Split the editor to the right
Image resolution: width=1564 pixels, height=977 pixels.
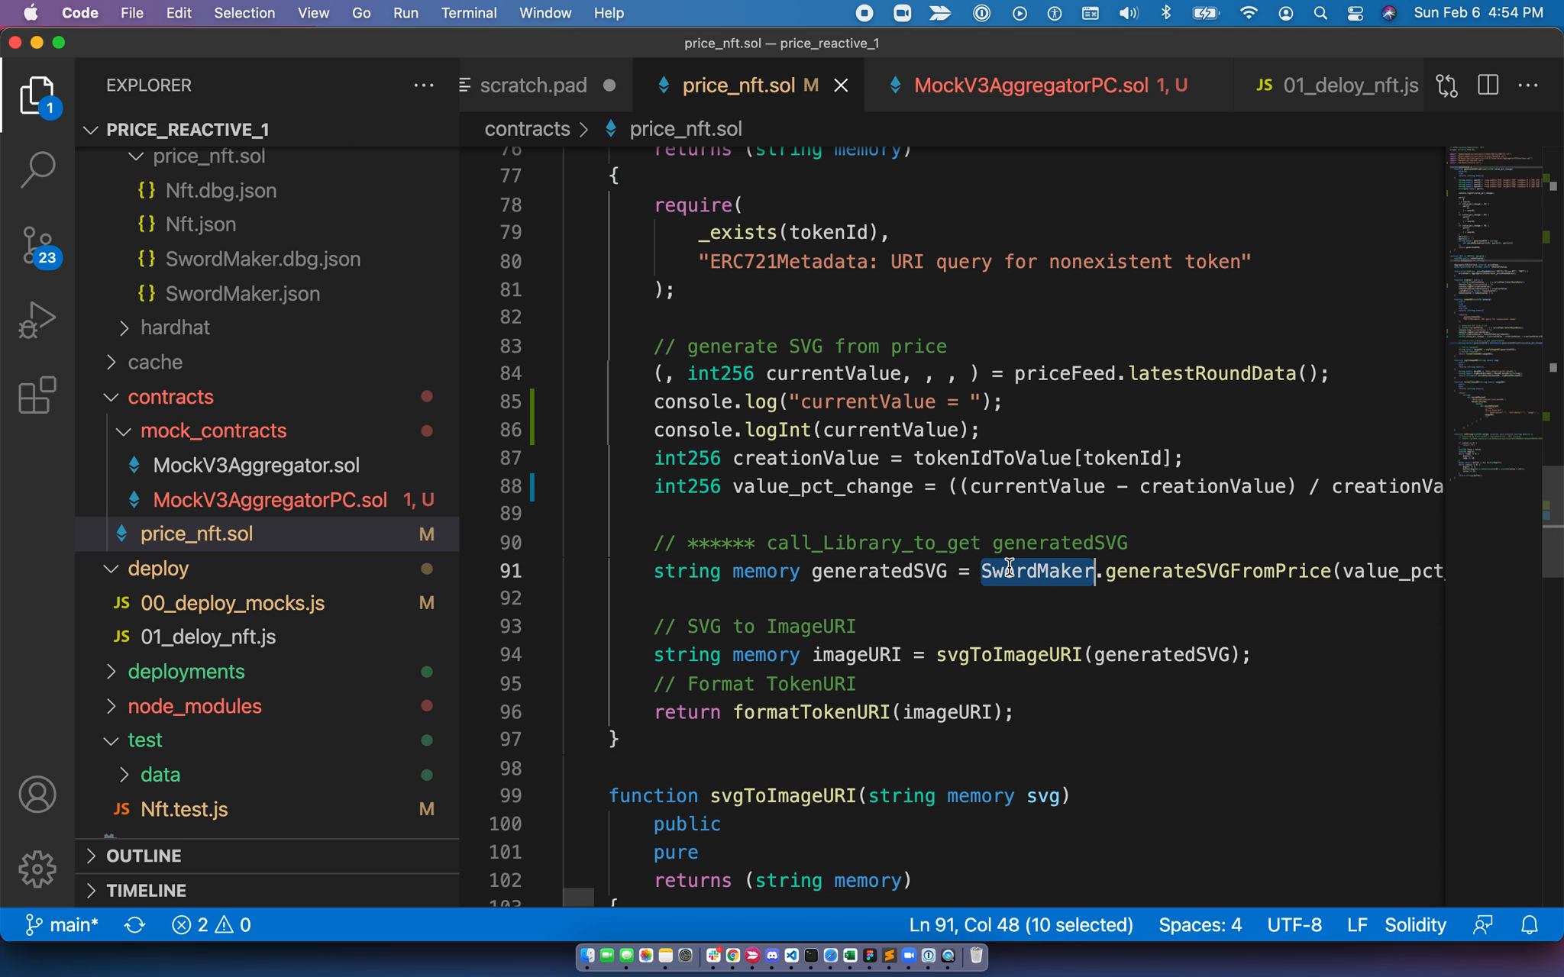coord(1488,85)
